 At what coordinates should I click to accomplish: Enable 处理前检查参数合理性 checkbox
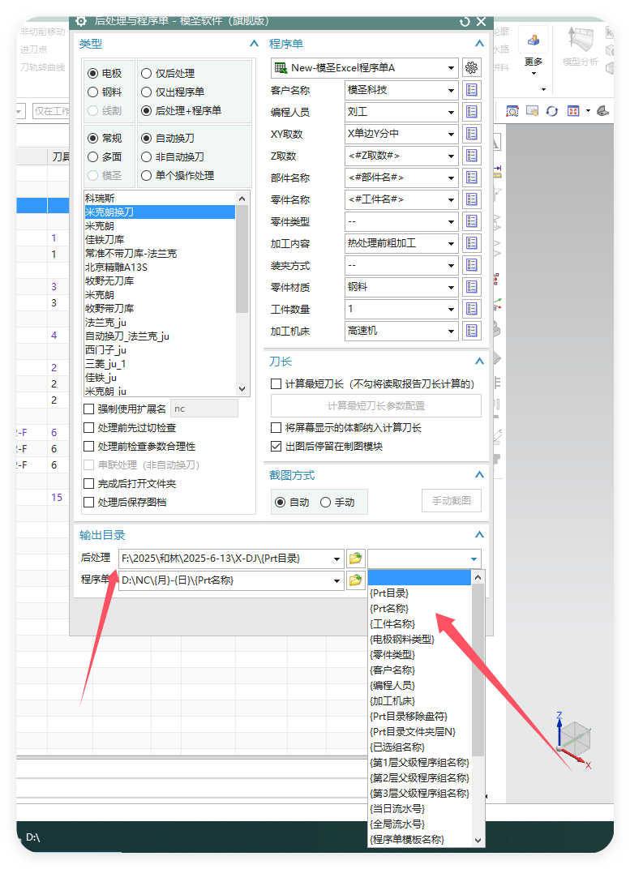(x=88, y=446)
